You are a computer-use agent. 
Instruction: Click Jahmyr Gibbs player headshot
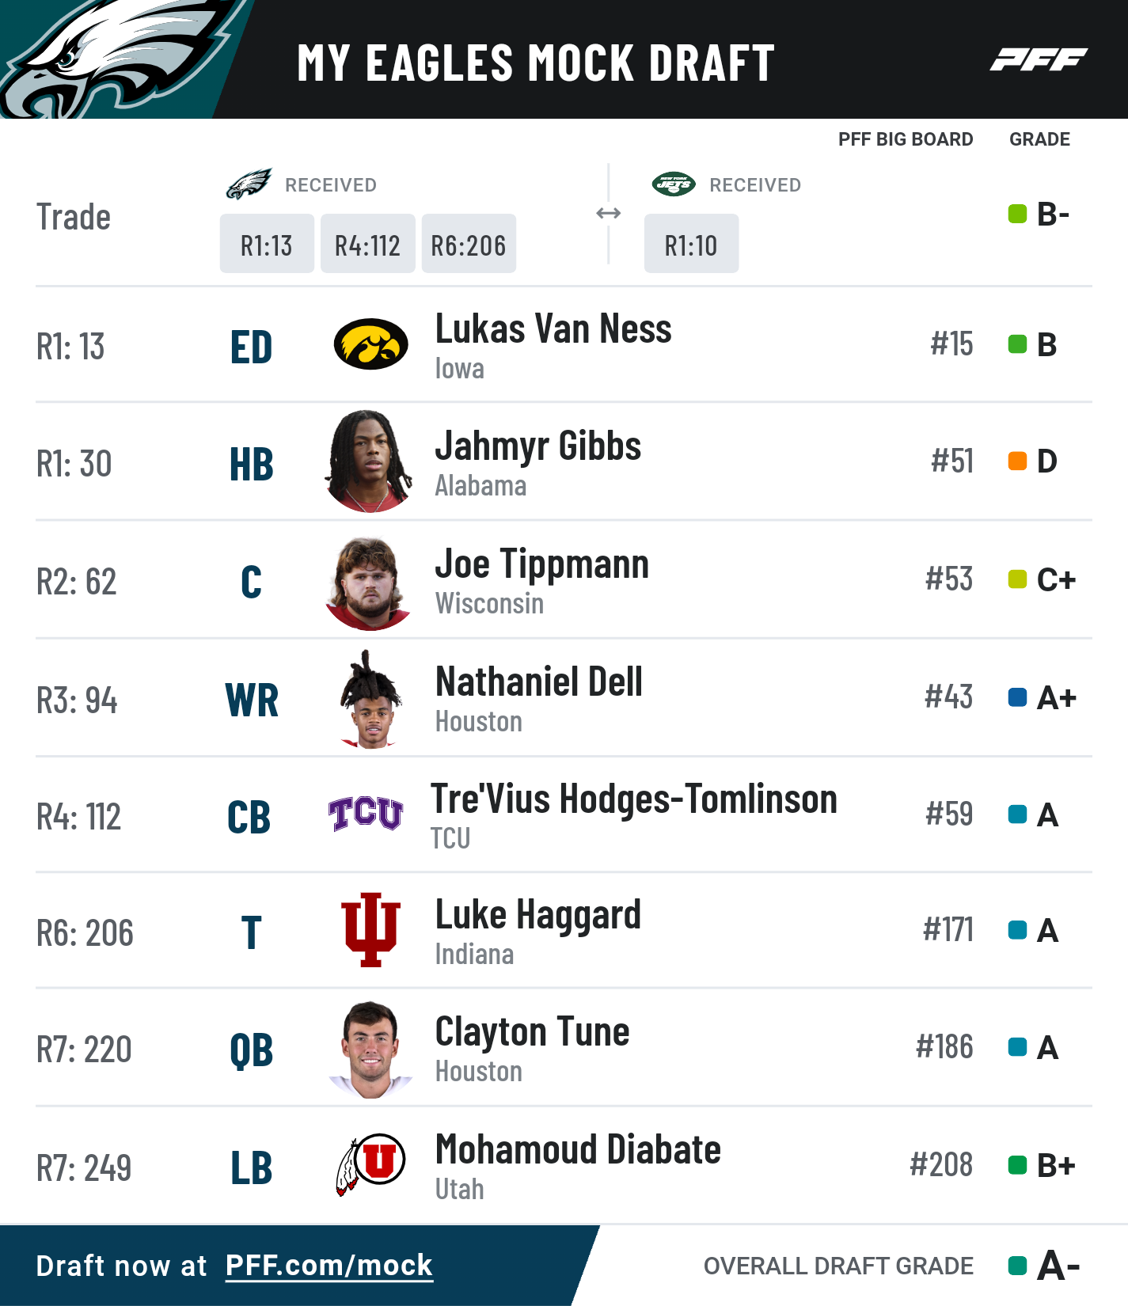pyautogui.click(x=369, y=461)
